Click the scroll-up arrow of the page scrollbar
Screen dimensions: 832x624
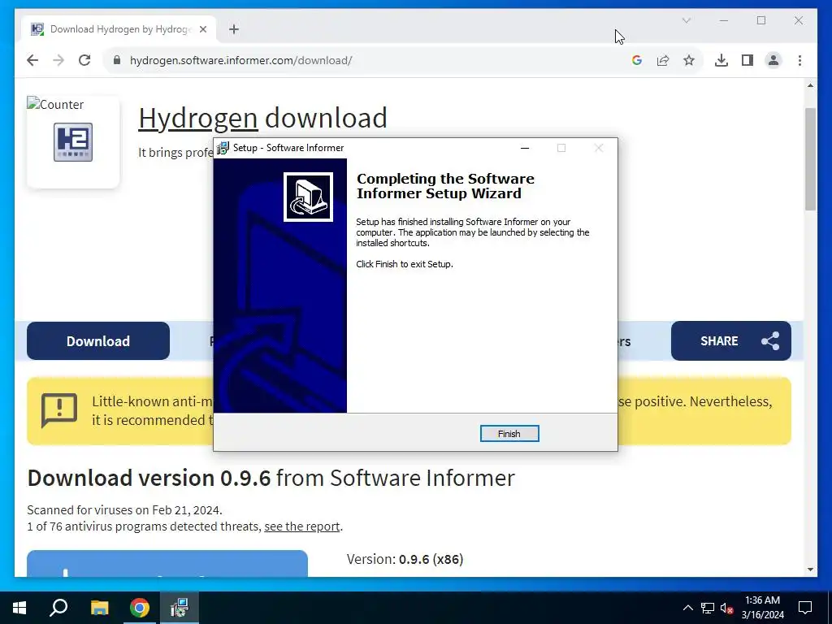810,85
